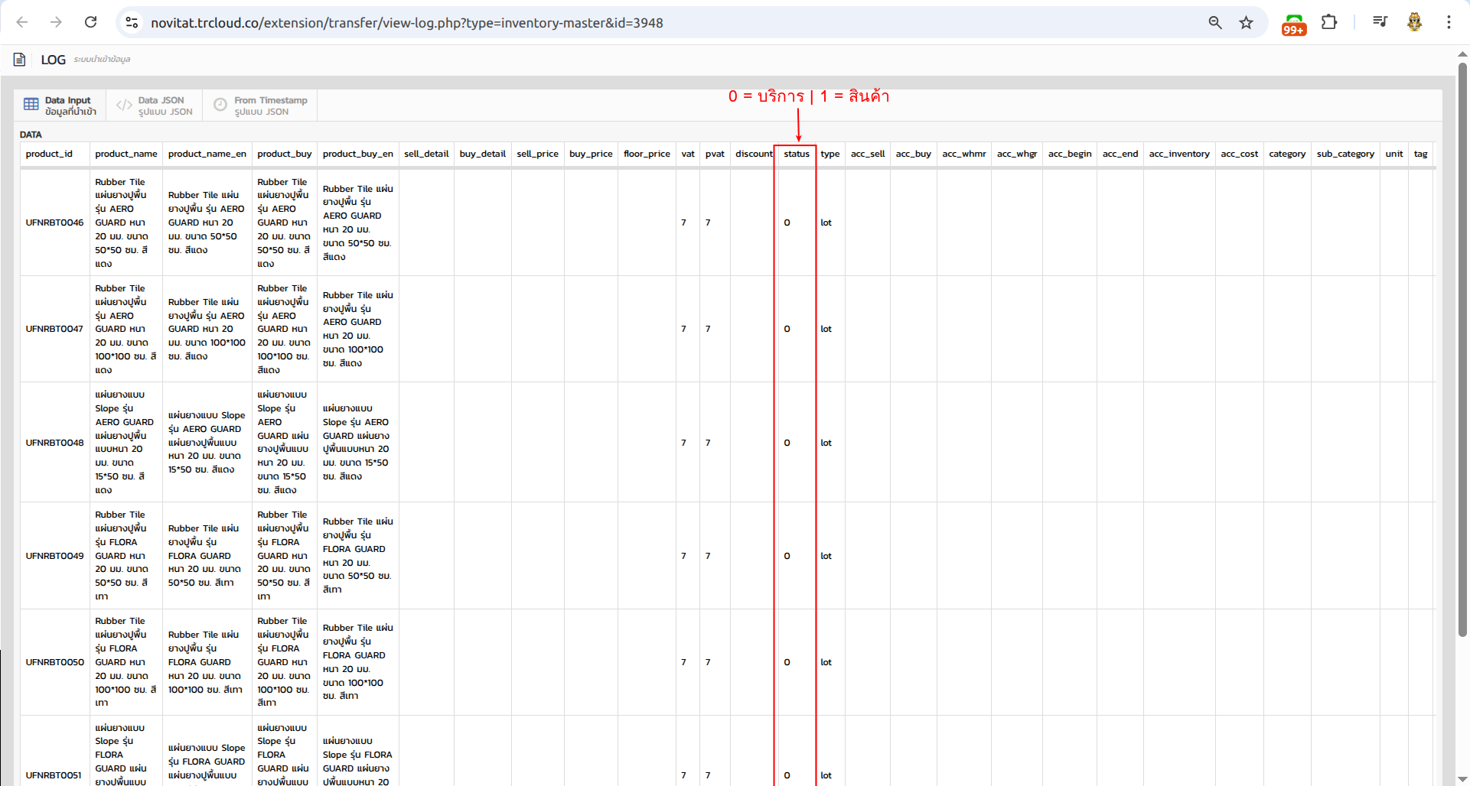1470x786 pixels.
Task: Select the UFNRBT0046 product ID cell
Action: (54, 222)
